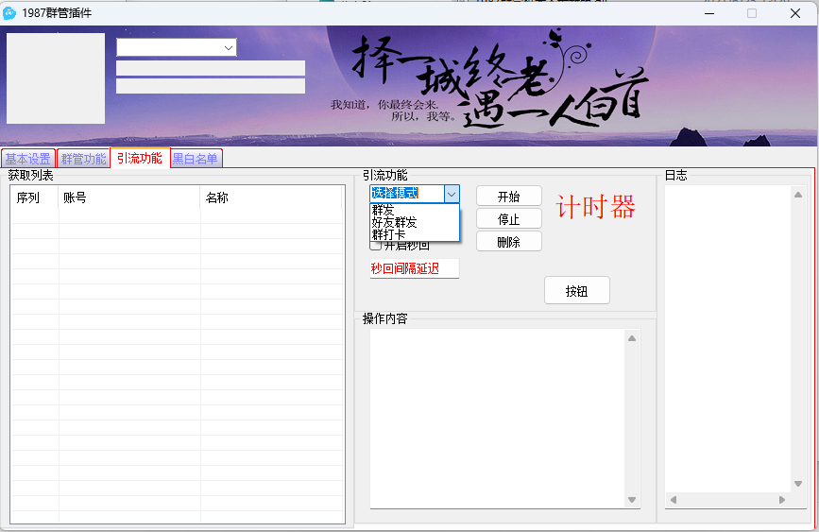Screen dimensions: 819x532
Task: Choose 群发 from the mode list
Action: tap(384, 210)
